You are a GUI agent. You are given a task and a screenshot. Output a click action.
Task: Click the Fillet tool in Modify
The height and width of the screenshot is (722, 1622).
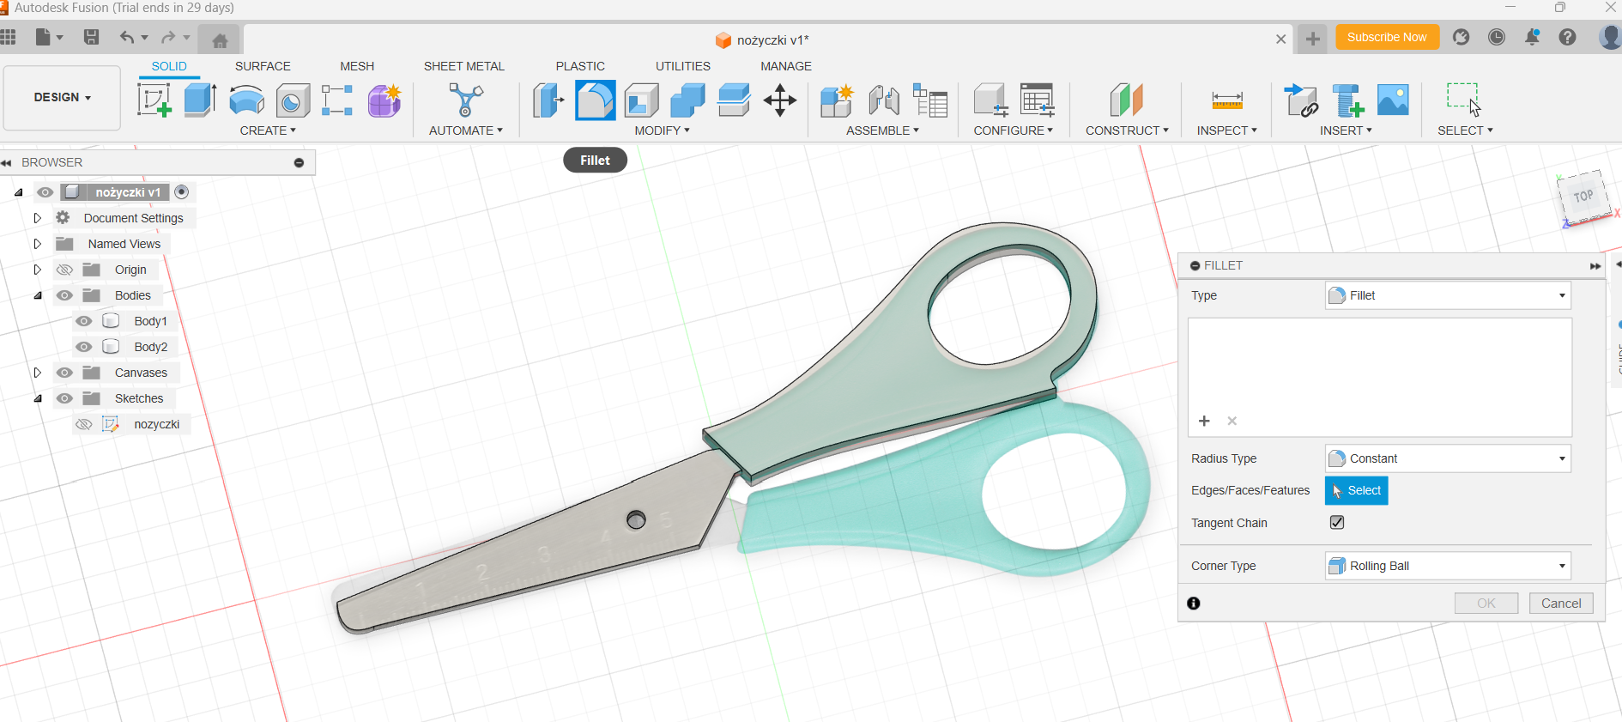(x=595, y=100)
